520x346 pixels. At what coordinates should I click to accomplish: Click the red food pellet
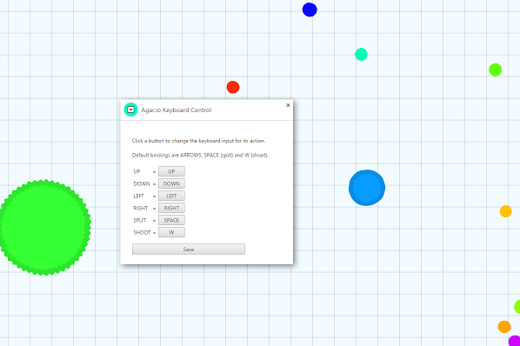(233, 87)
